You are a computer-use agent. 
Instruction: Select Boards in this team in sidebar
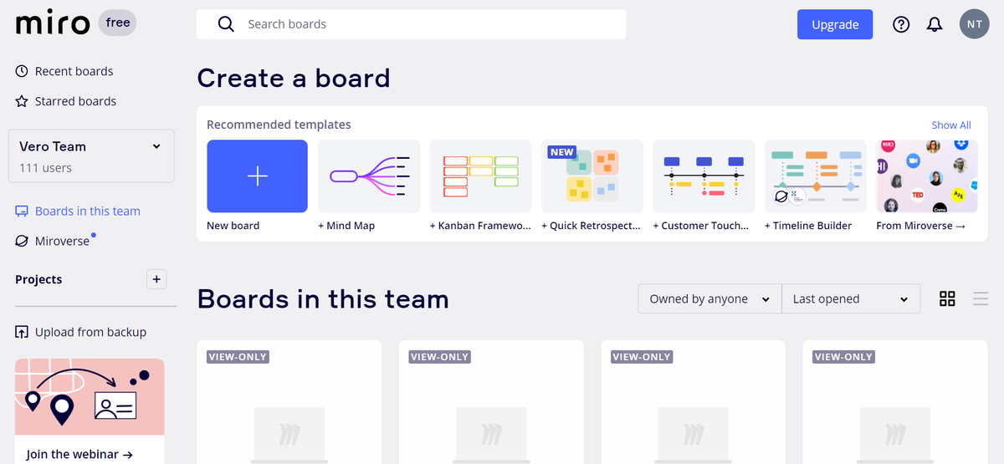pos(87,212)
